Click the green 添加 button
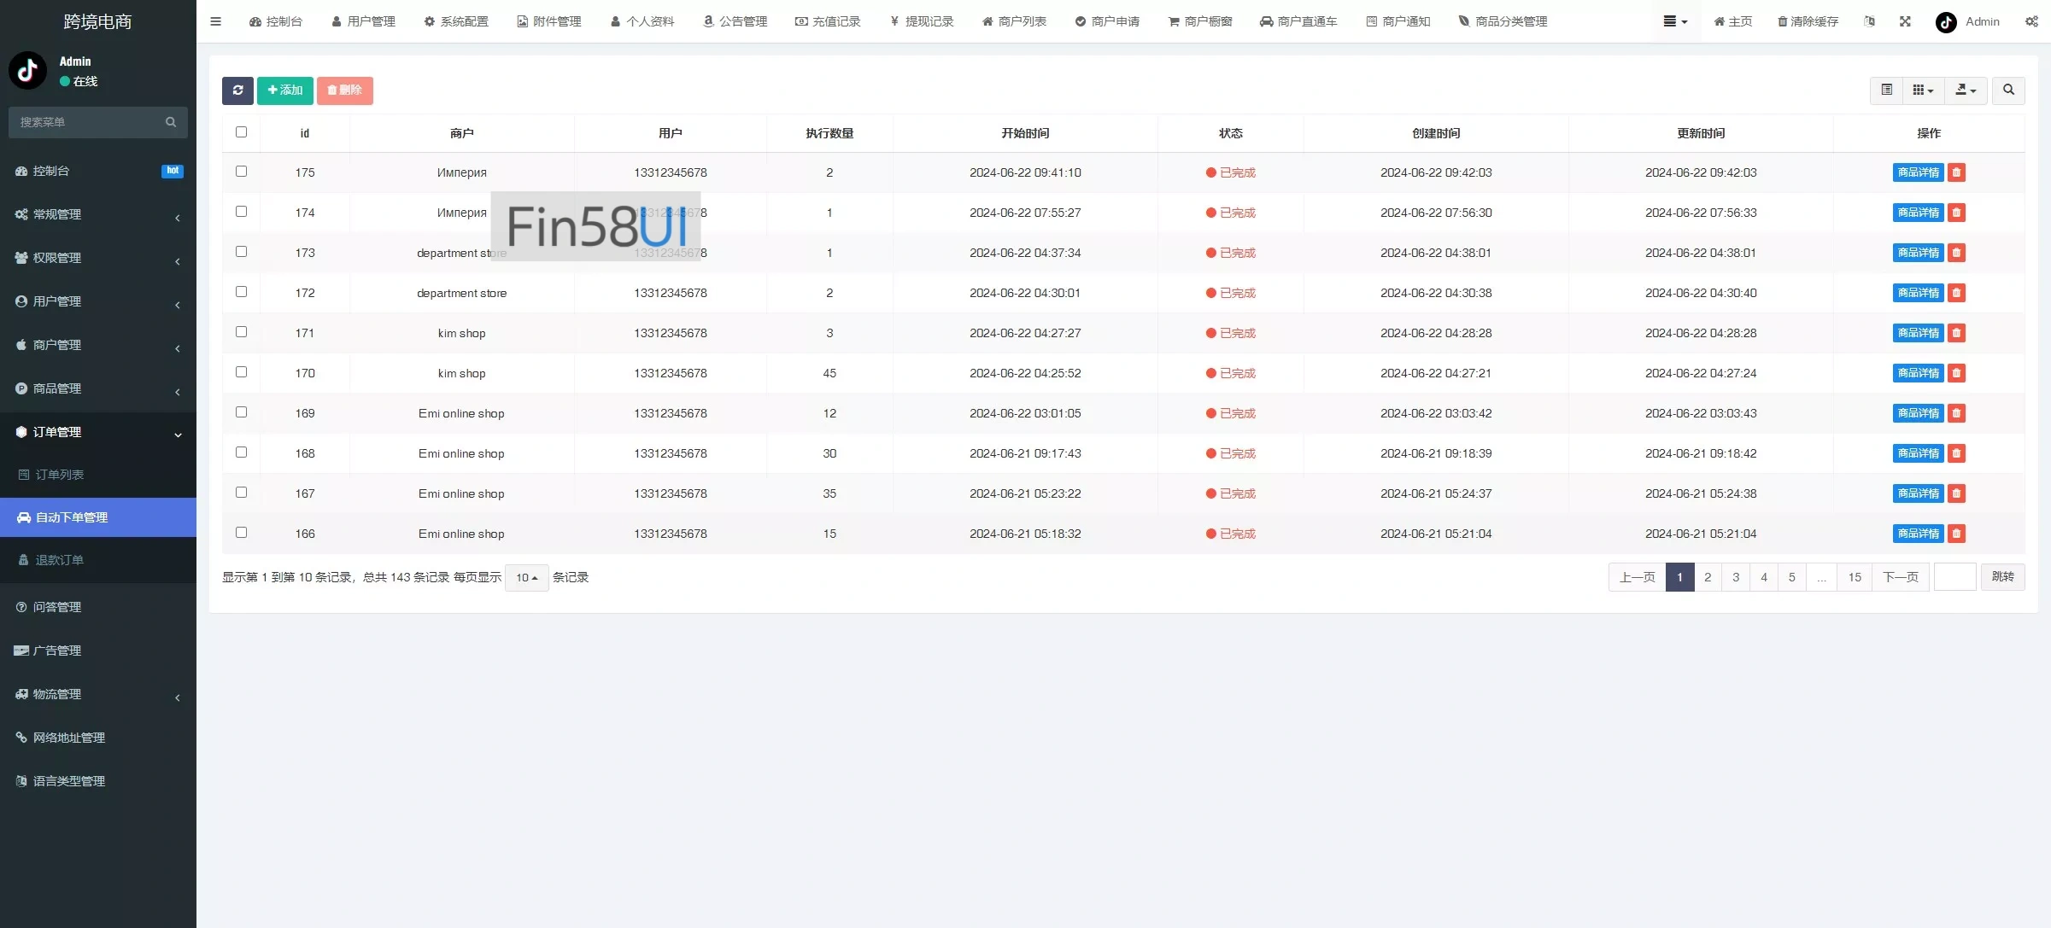The width and height of the screenshot is (2051, 928). (x=285, y=90)
